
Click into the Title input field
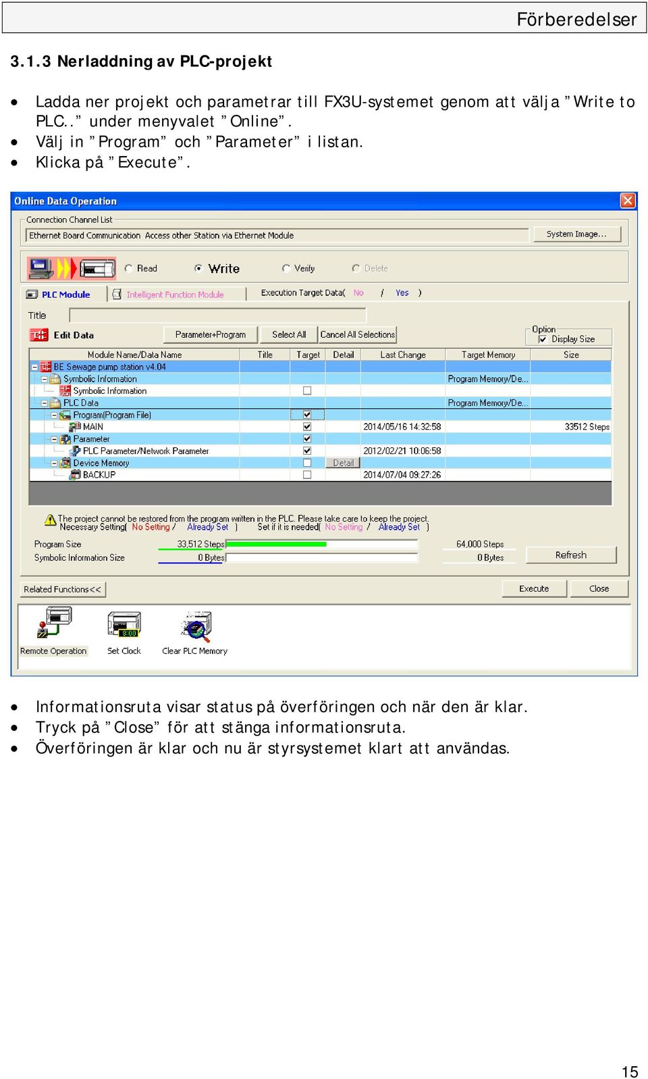click(x=217, y=316)
